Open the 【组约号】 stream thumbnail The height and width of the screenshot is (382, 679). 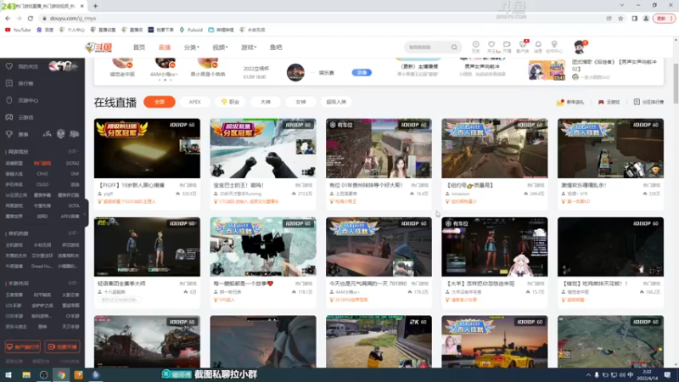pyautogui.click(x=495, y=148)
